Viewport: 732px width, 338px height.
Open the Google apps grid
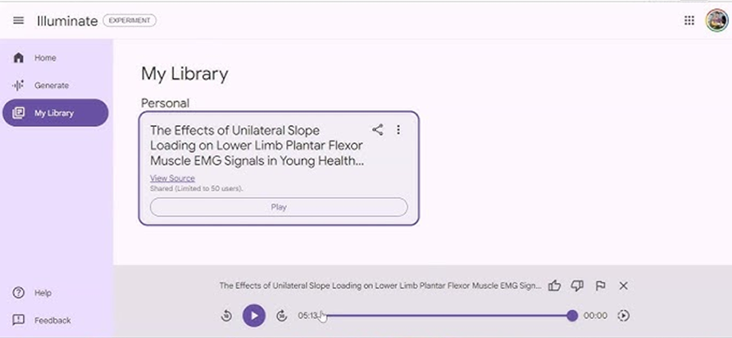689,20
